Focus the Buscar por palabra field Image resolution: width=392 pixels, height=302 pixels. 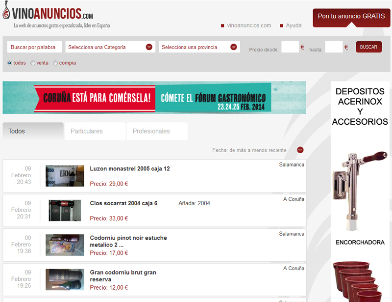(x=34, y=47)
